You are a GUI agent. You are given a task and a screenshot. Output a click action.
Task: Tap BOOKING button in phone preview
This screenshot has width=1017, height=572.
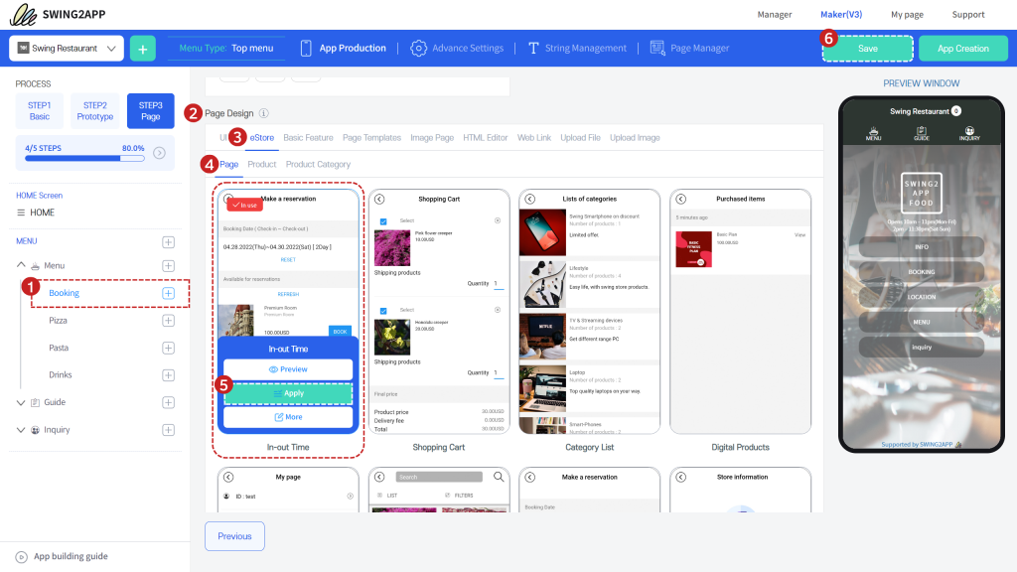point(921,272)
